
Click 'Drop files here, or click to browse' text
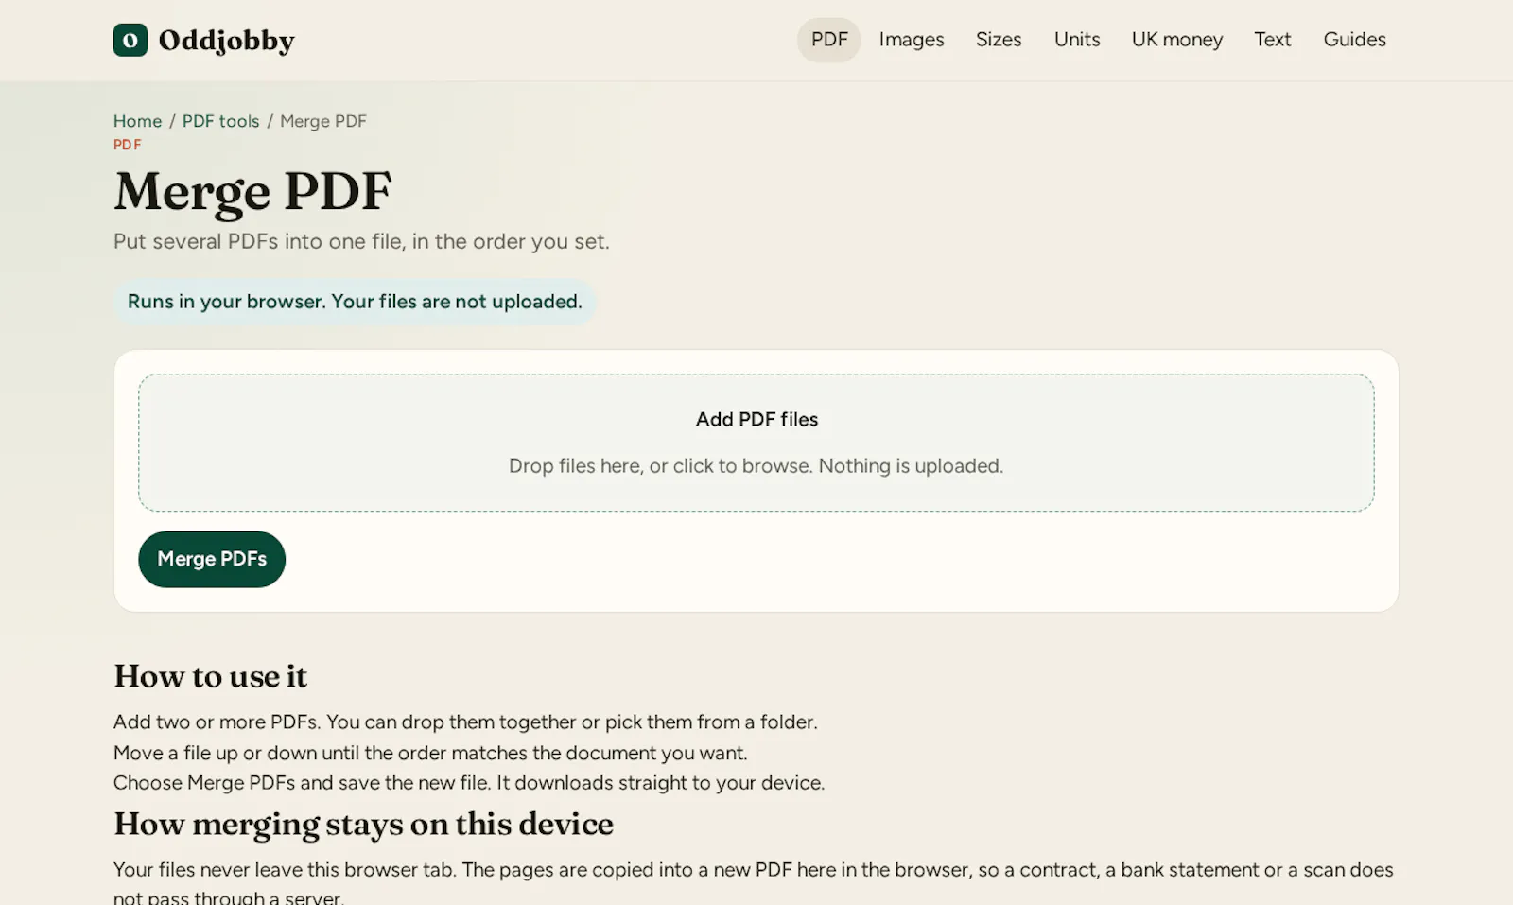pyautogui.click(x=756, y=466)
